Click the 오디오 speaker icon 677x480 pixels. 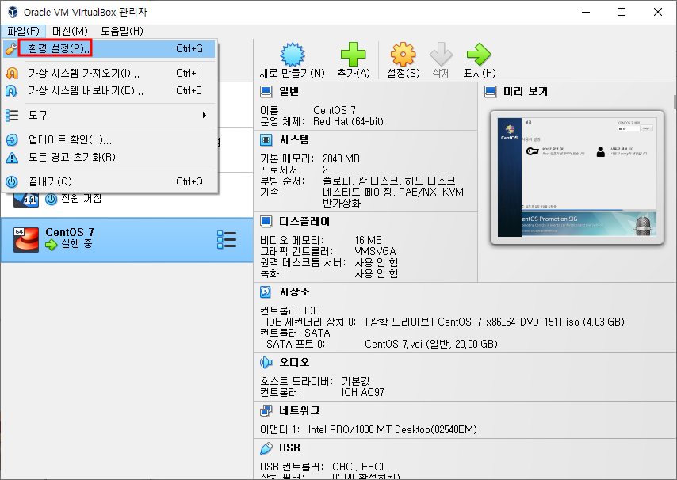(266, 362)
